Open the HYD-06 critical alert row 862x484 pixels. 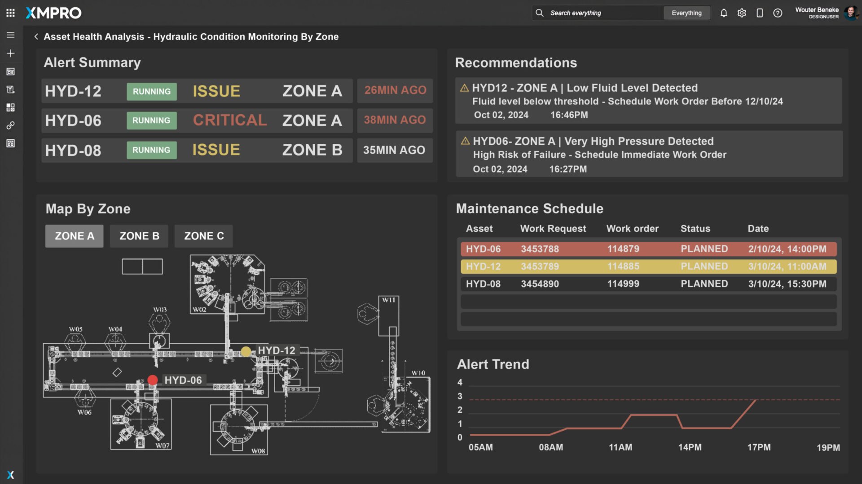point(197,121)
